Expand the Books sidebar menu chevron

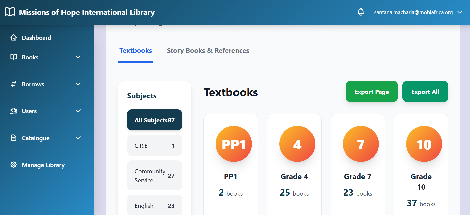coord(78,57)
